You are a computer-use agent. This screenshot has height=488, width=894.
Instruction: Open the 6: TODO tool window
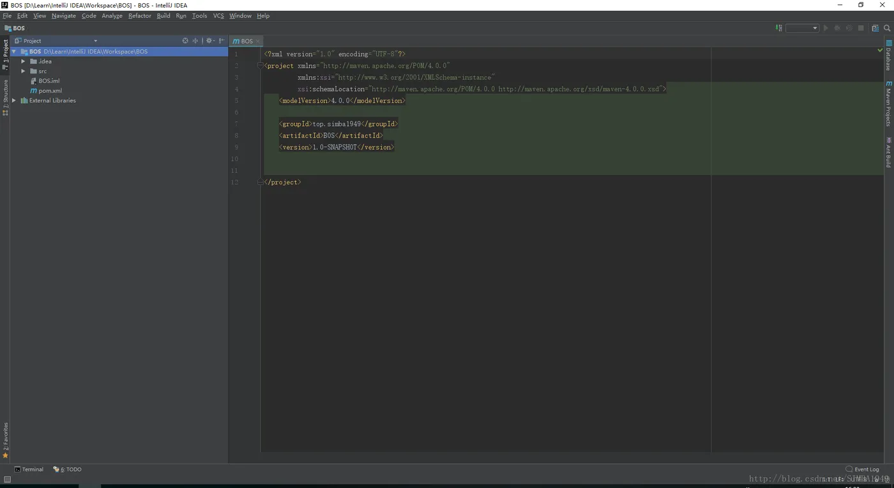pyautogui.click(x=68, y=469)
